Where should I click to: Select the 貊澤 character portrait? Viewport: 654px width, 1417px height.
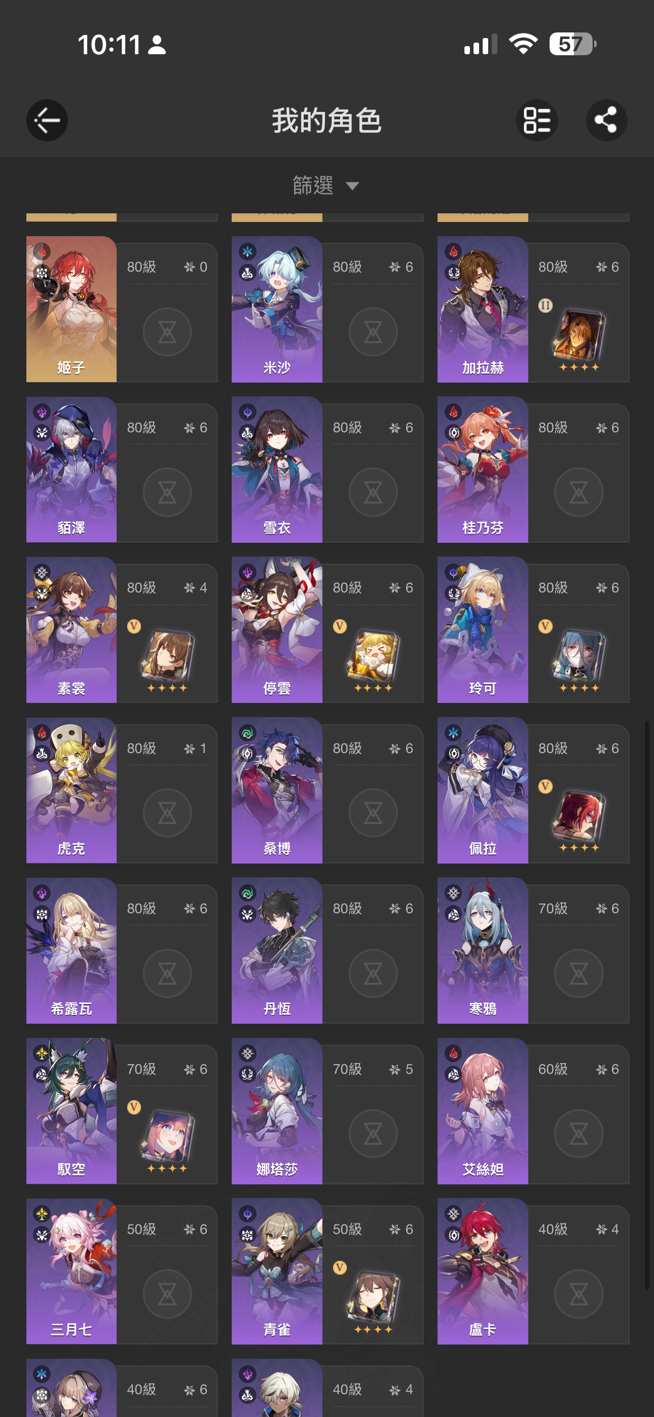pyautogui.click(x=71, y=469)
